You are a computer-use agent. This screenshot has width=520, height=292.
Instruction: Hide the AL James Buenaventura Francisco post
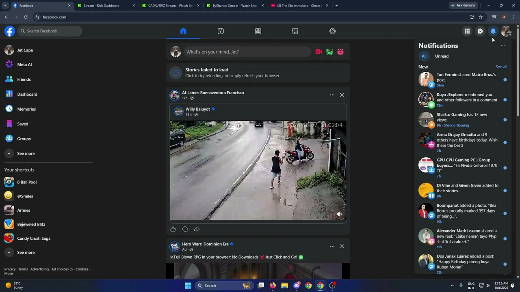[342, 95]
